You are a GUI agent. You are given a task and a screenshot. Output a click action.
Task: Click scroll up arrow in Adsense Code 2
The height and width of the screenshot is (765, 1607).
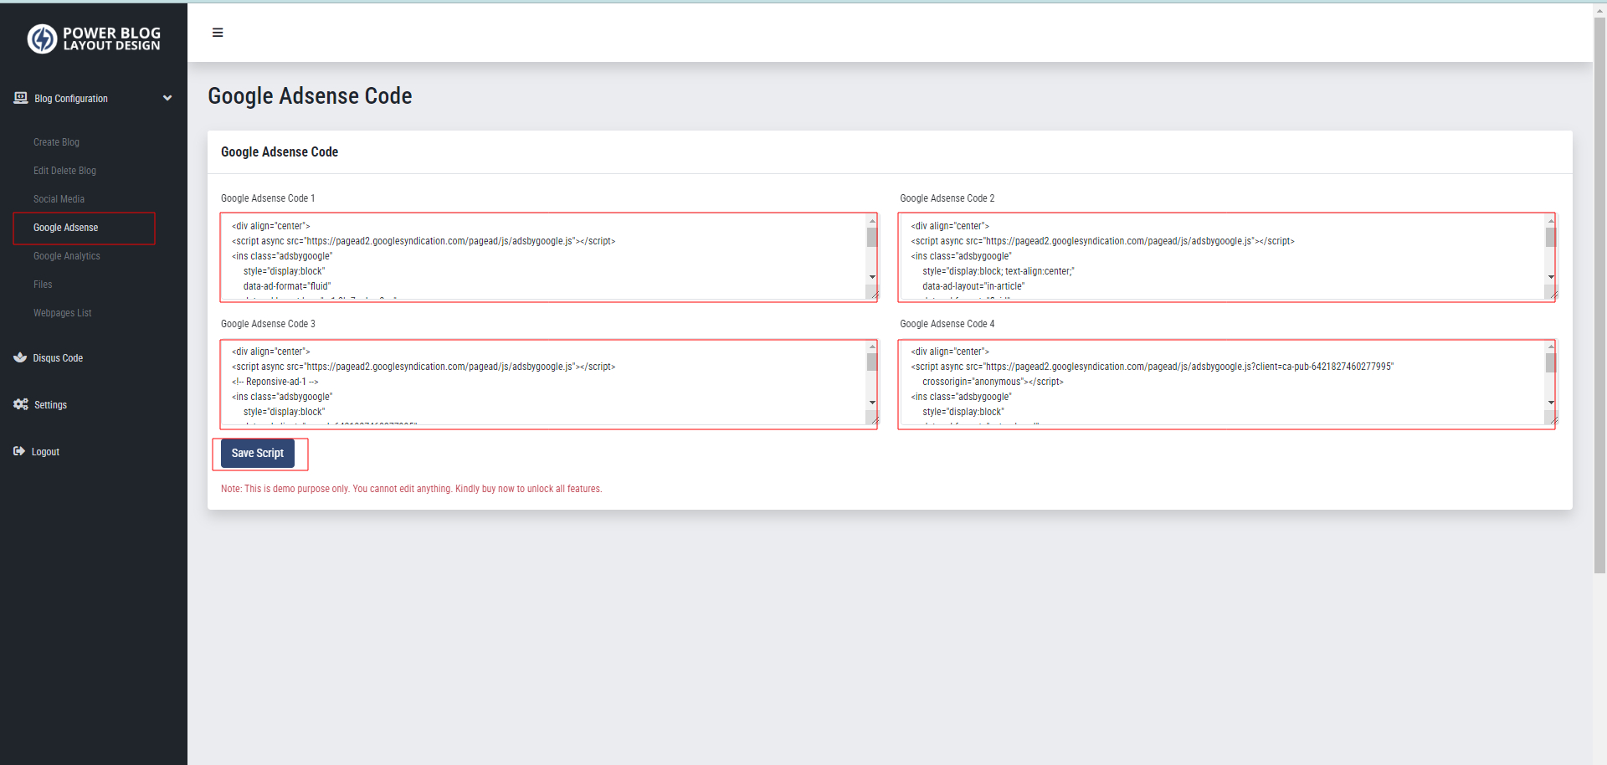(1551, 221)
